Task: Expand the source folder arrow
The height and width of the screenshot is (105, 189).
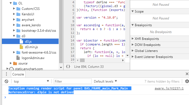Action: [x=11, y=63]
